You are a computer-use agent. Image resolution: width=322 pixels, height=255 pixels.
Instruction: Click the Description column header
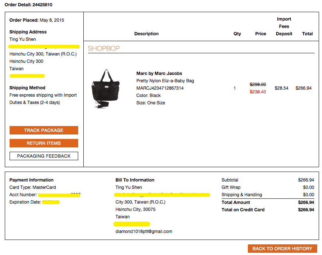[x=146, y=34]
